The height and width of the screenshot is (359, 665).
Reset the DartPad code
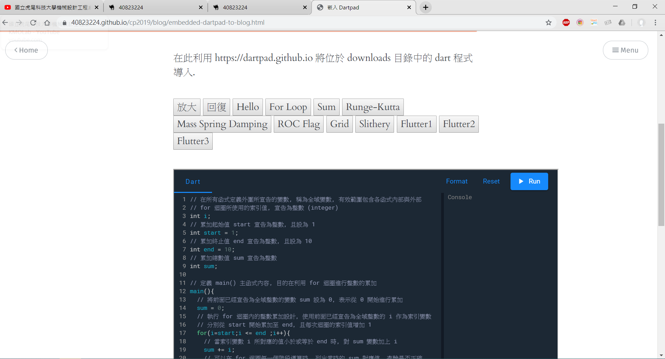491,181
